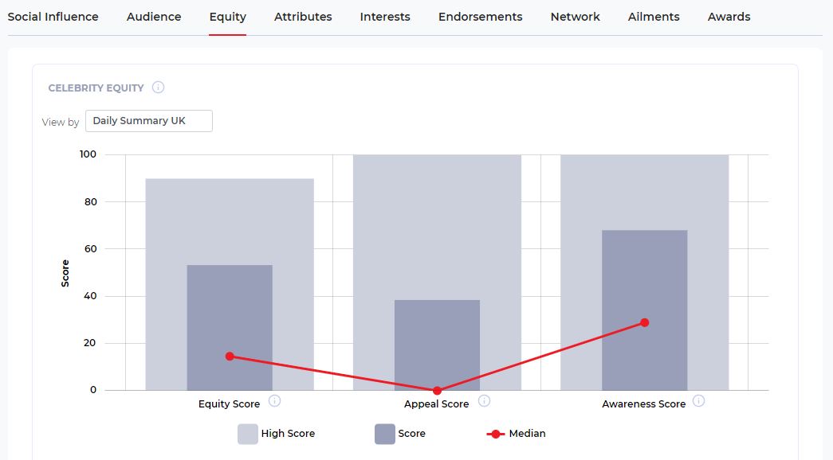Select the Attributes tab
This screenshot has width=833, height=460.
(303, 17)
